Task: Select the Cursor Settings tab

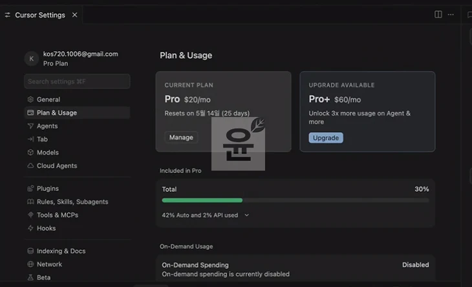Action: pyautogui.click(x=41, y=15)
